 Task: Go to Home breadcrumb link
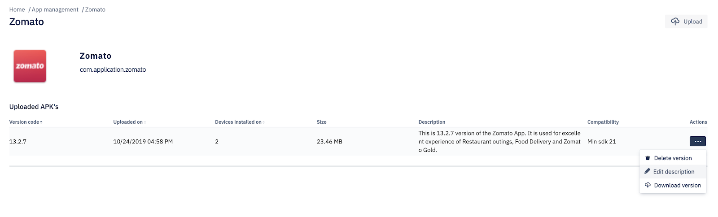(x=17, y=9)
